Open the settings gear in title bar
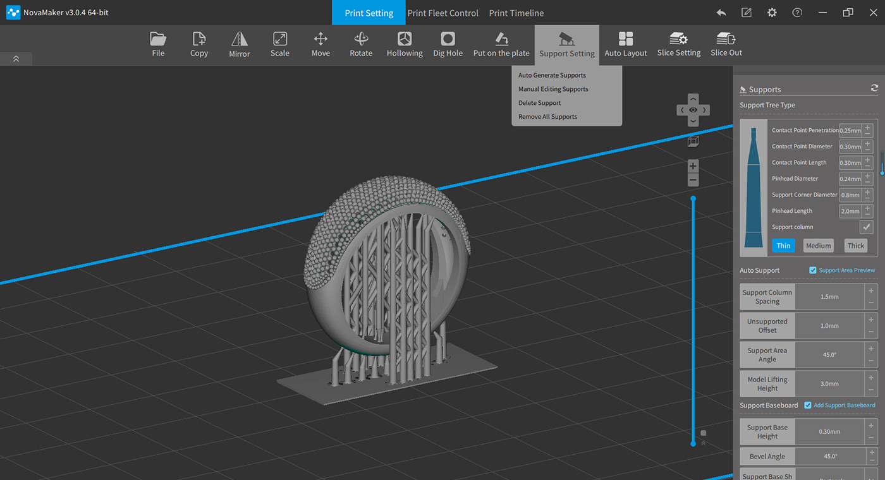 tap(772, 13)
